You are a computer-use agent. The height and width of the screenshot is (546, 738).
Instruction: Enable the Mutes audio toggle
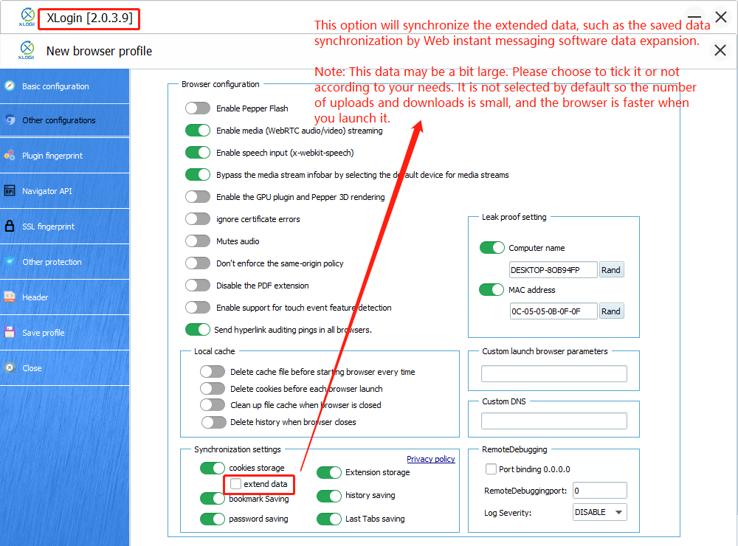point(198,241)
